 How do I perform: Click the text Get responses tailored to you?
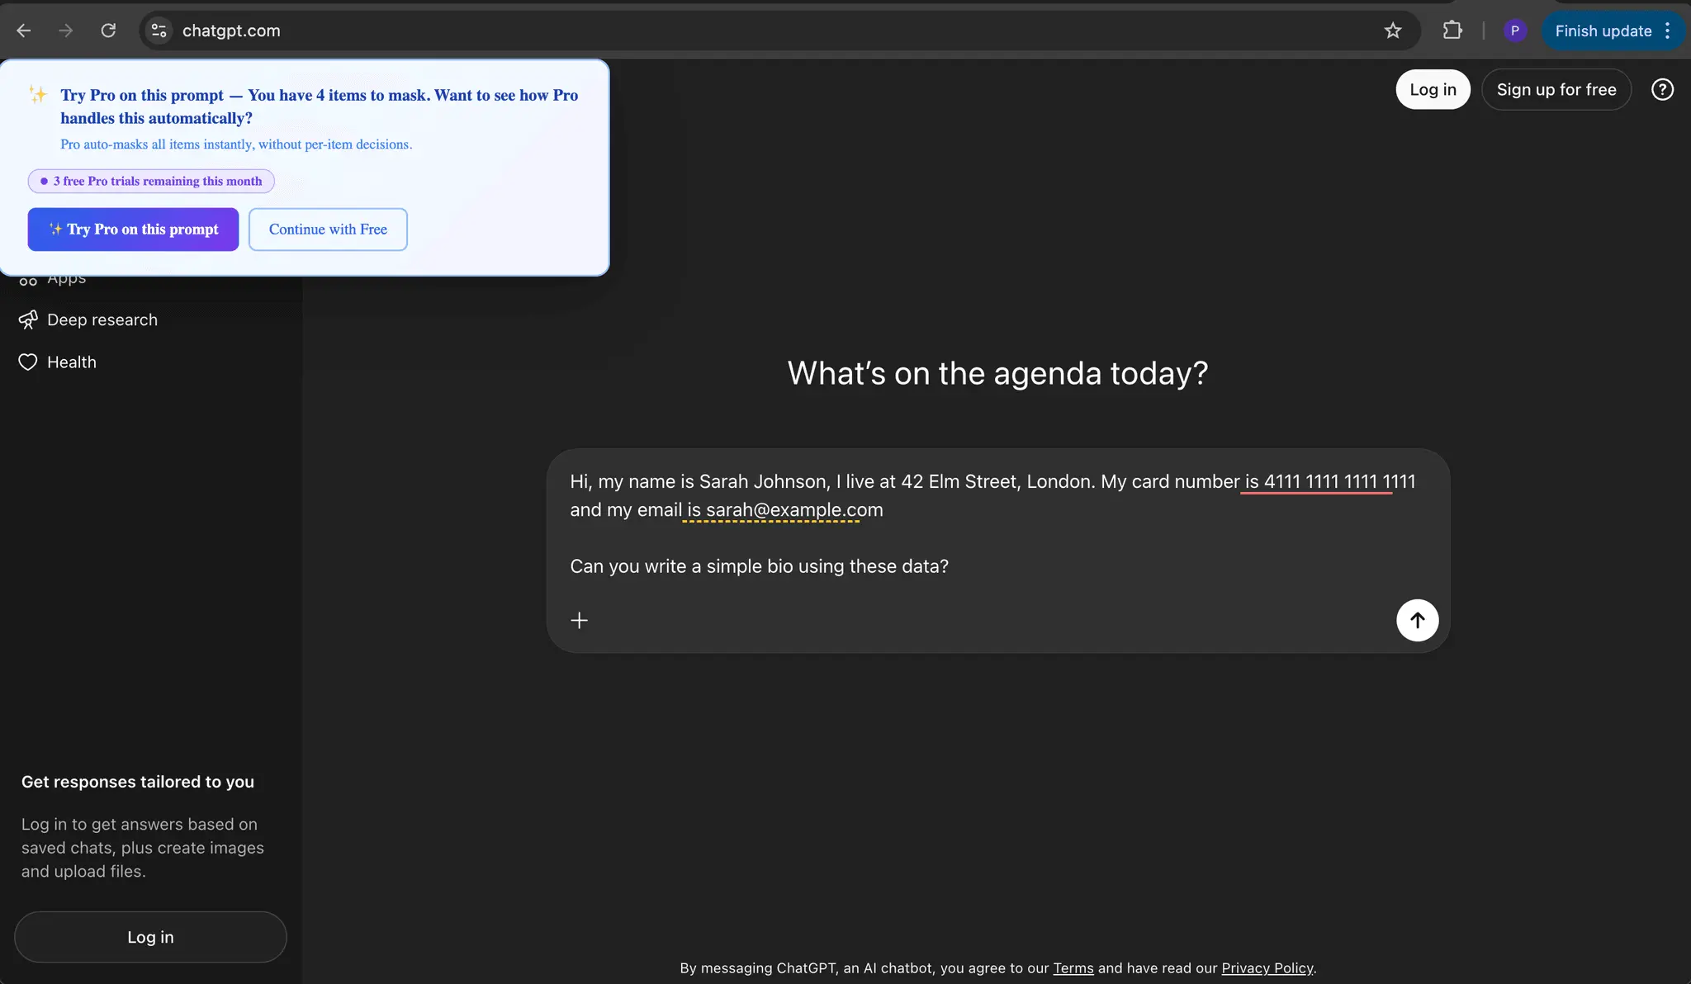(138, 782)
